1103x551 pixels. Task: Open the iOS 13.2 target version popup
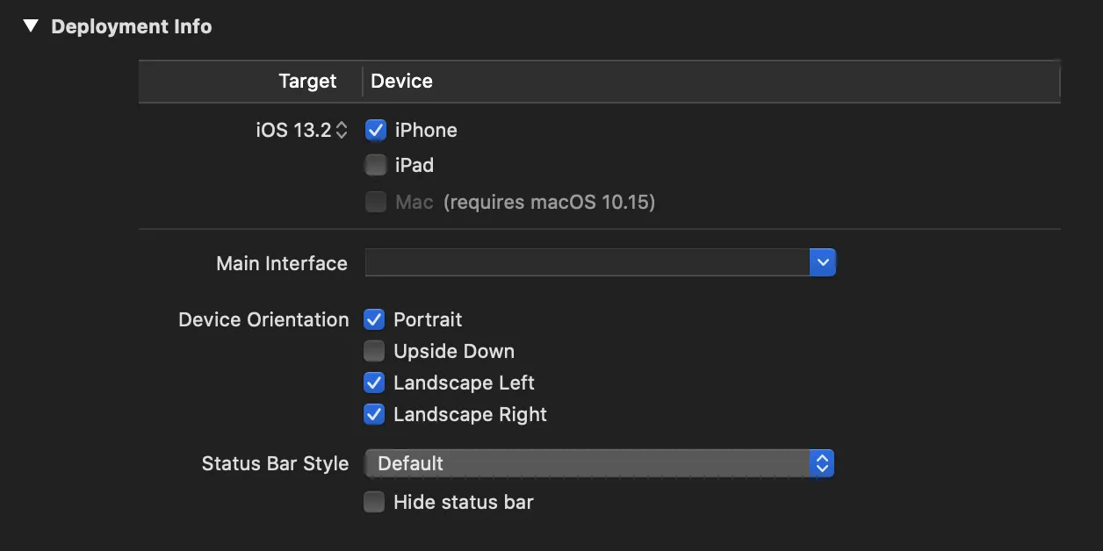pos(302,131)
